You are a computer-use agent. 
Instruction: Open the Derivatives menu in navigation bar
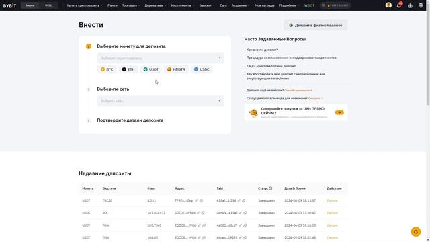(x=155, y=5)
